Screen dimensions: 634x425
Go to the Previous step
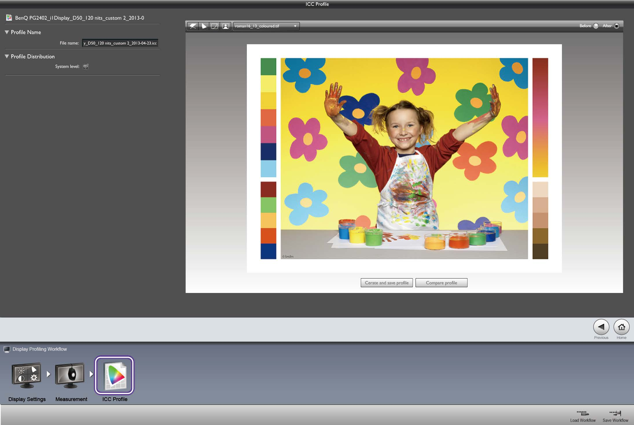601,327
